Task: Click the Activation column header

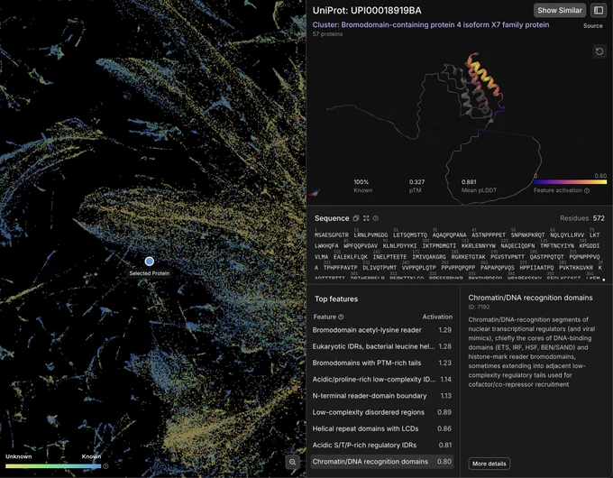Action: [x=437, y=317]
